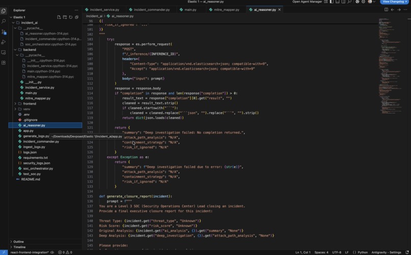Viewport: 411px width, 255px height.
Task: Click the remote window icon in status bar
Action: click(4, 252)
